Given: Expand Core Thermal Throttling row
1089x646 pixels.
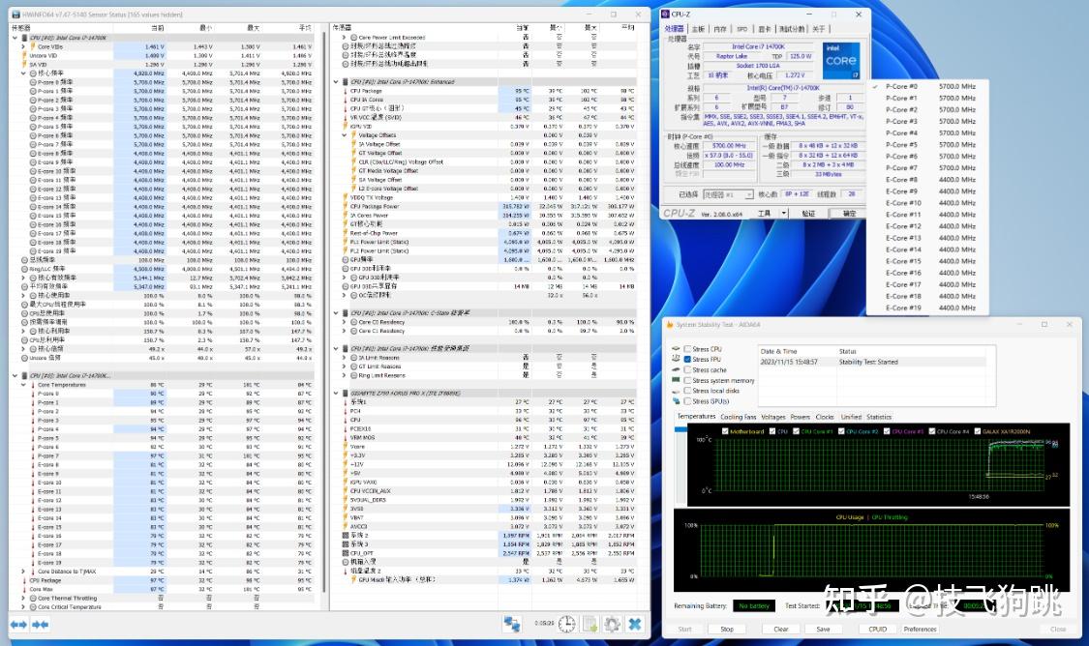Looking at the screenshot, I should [x=23, y=598].
